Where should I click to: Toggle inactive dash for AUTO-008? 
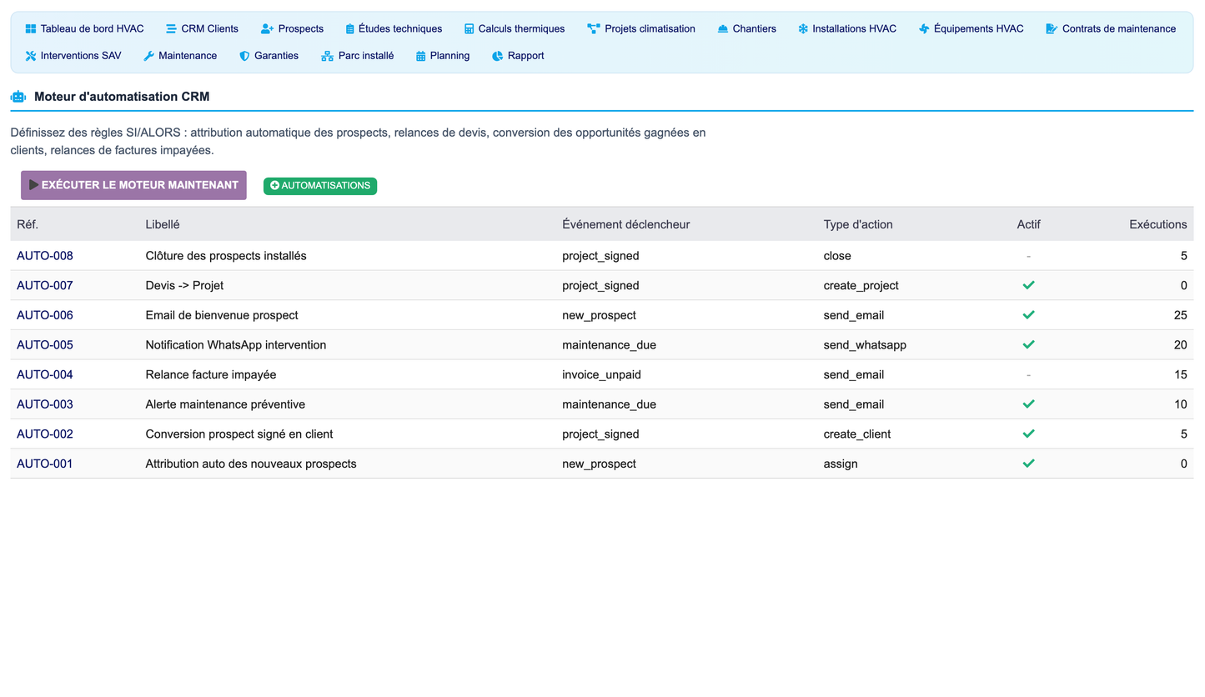tap(1028, 256)
